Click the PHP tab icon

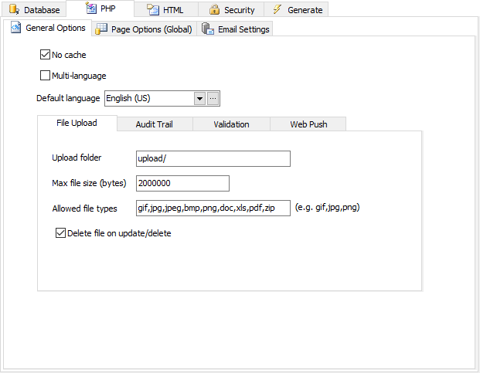(x=90, y=9)
